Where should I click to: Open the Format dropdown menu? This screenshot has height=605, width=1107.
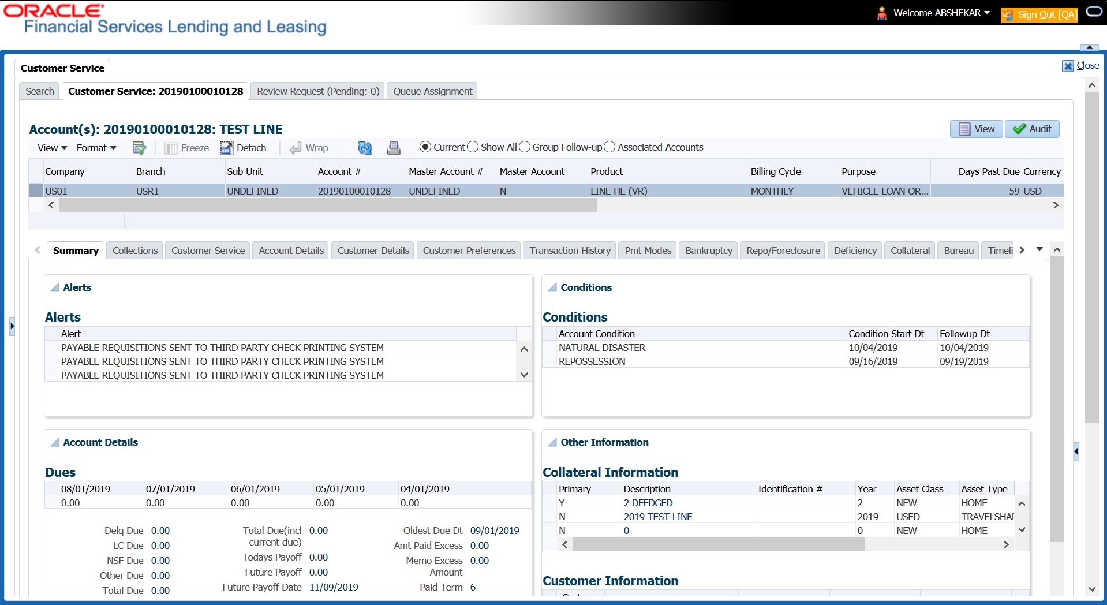coord(96,148)
